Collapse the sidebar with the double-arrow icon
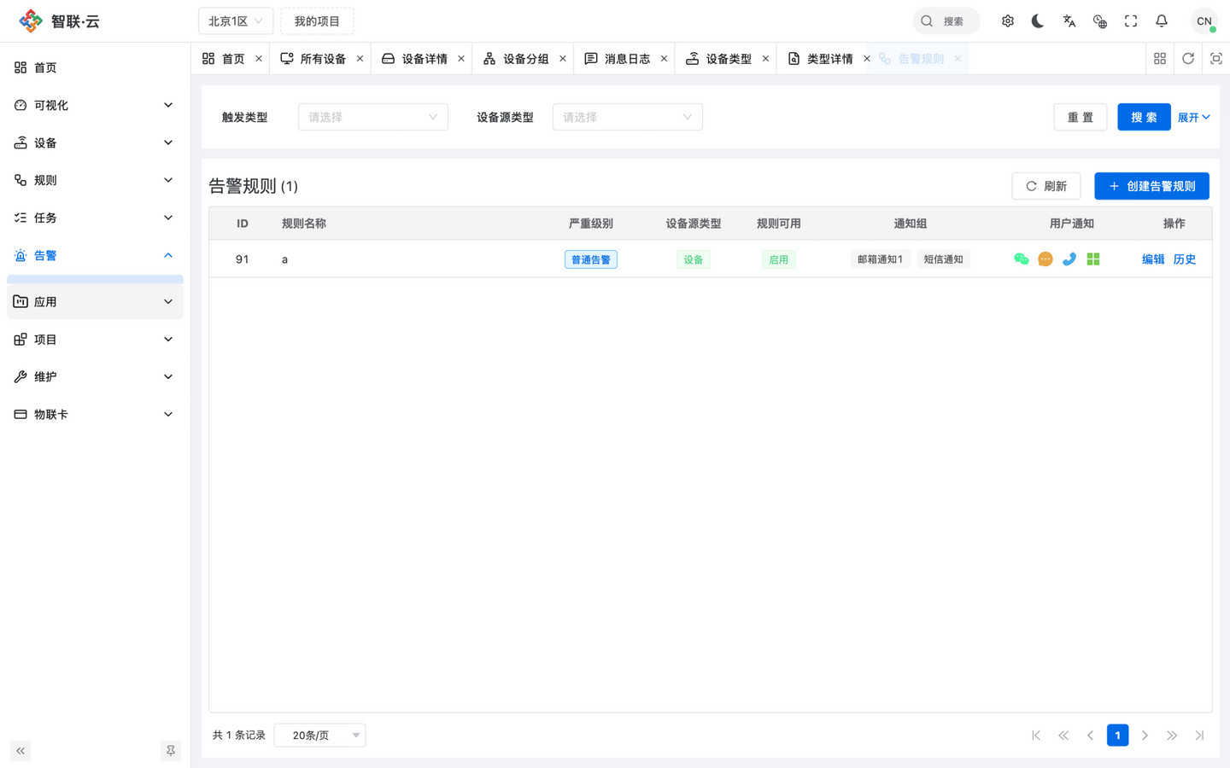Viewport: 1230px width, 768px height. [20, 751]
